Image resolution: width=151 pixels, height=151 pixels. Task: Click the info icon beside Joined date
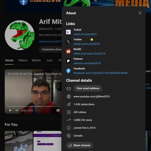click(x=69, y=128)
